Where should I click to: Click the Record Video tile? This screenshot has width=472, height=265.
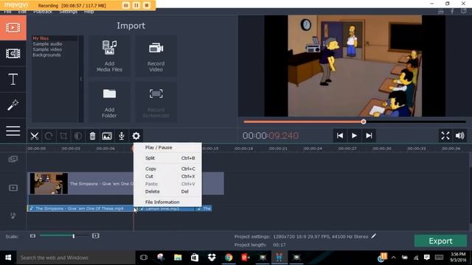[156, 56]
